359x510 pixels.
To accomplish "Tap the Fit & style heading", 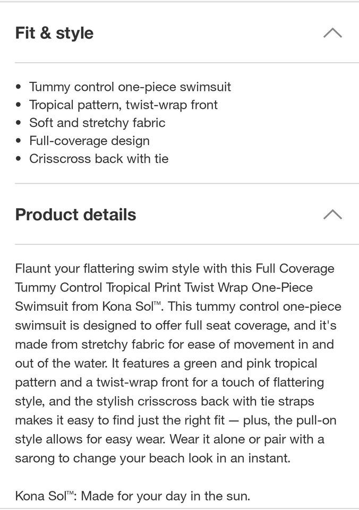I will [54, 33].
